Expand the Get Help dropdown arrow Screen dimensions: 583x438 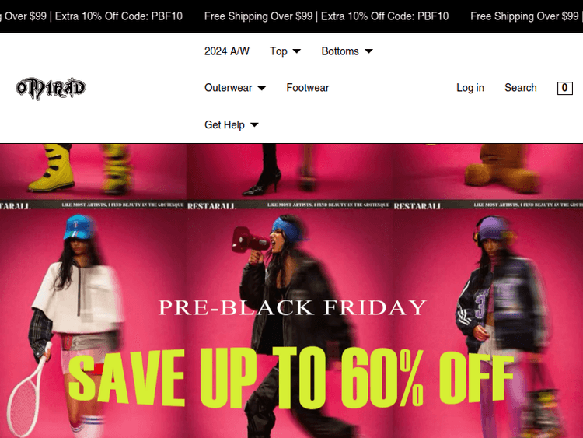tap(254, 125)
